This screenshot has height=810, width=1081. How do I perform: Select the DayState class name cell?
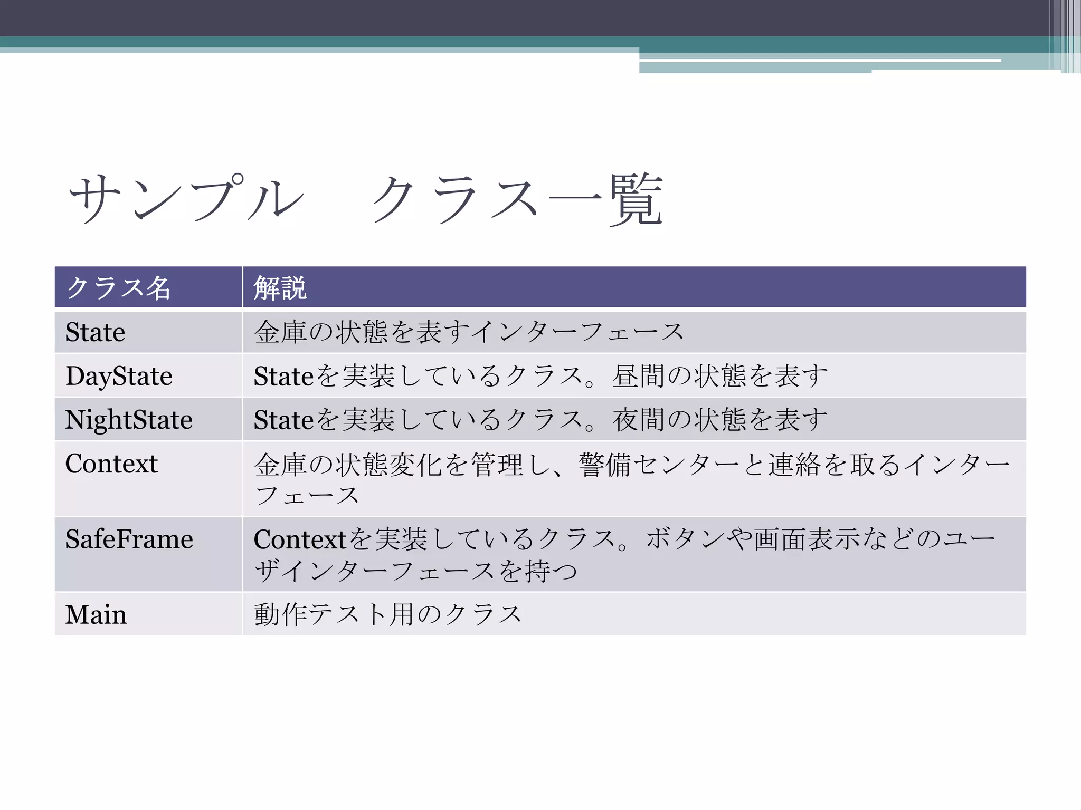click(x=148, y=375)
